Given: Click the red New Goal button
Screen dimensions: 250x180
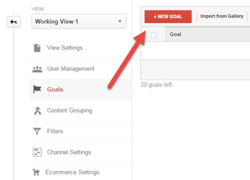Looking at the screenshot, I should point(168,16).
